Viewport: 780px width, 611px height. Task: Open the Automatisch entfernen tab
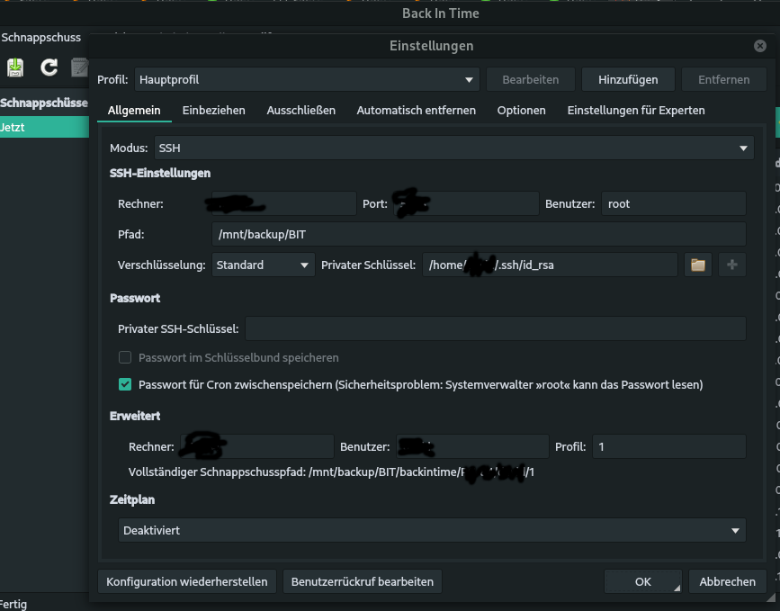pos(416,111)
